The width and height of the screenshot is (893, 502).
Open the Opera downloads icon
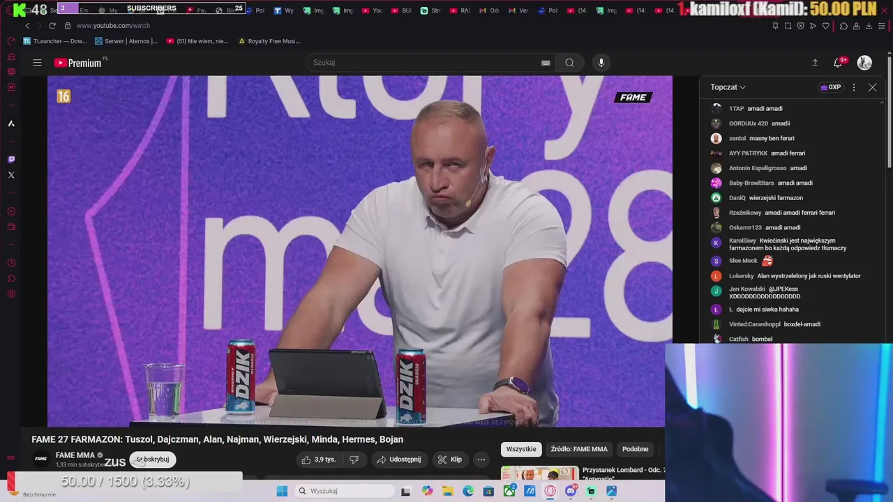pos(869,26)
